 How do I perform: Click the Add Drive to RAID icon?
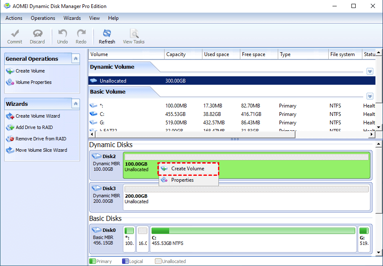[10, 127]
